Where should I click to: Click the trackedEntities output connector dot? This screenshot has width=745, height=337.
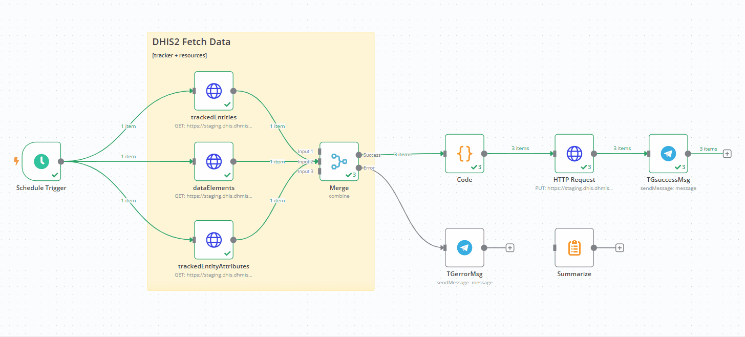pyautogui.click(x=233, y=91)
